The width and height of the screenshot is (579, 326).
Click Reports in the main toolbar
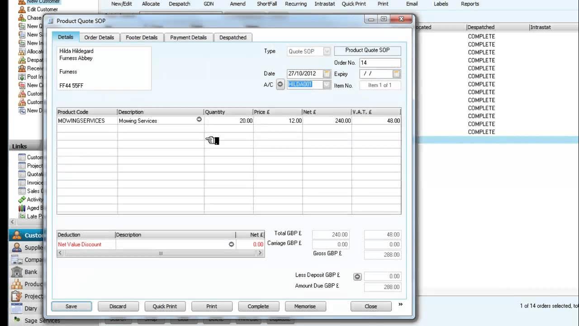[470, 4]
